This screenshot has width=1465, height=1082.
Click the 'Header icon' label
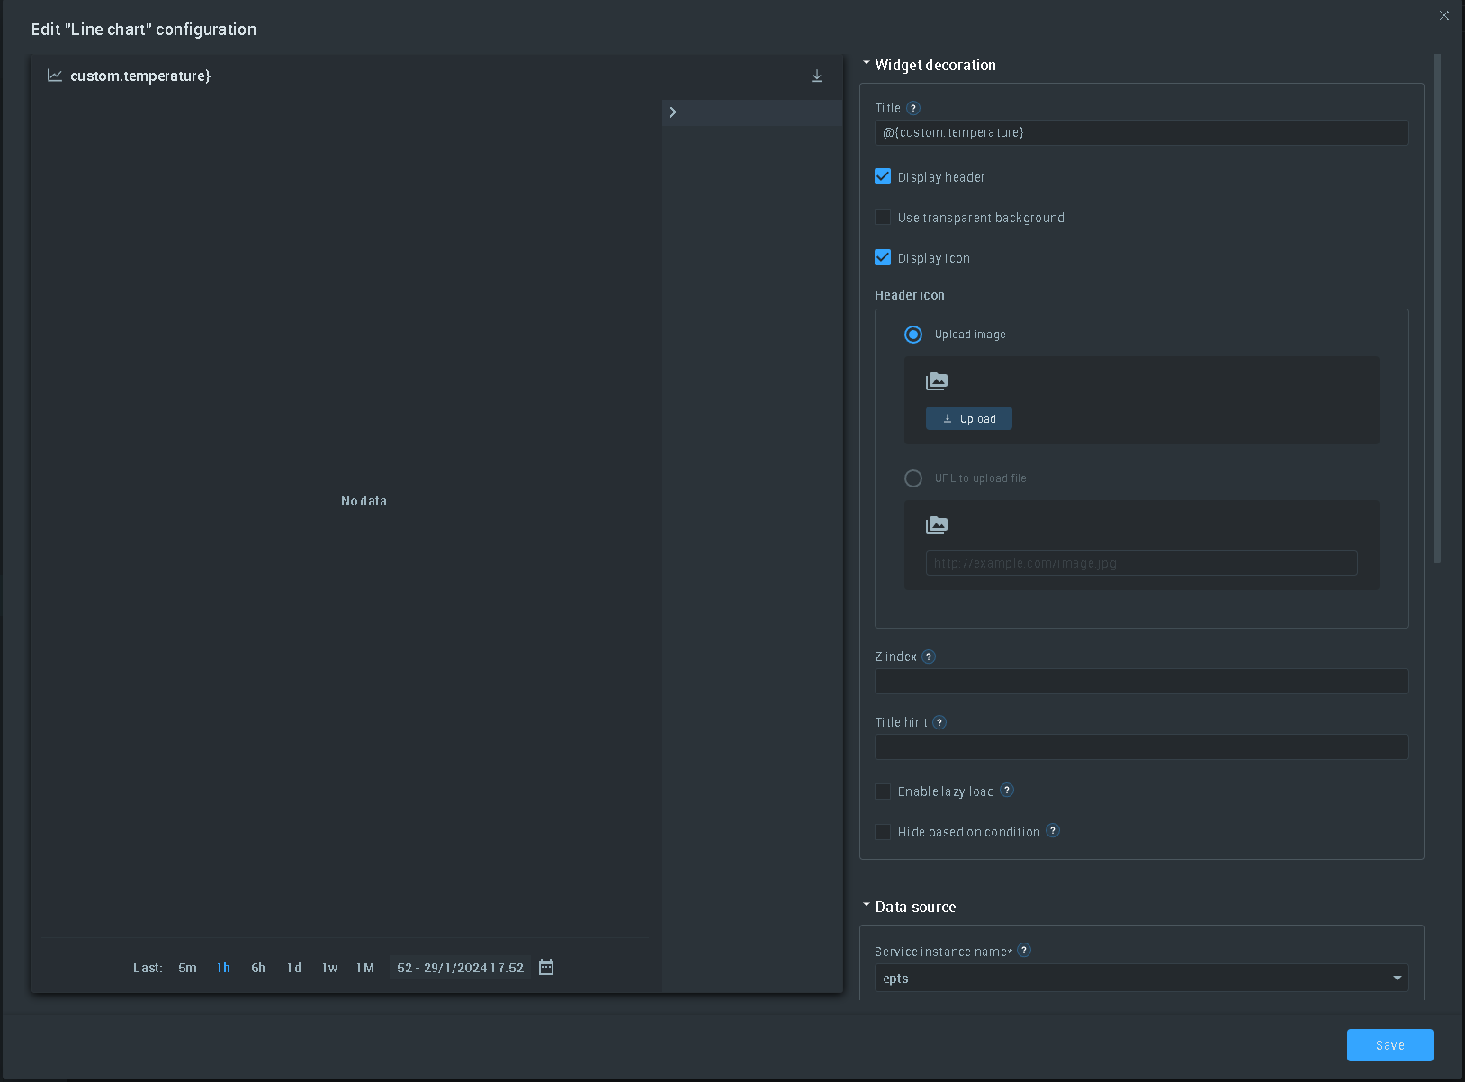910,295
